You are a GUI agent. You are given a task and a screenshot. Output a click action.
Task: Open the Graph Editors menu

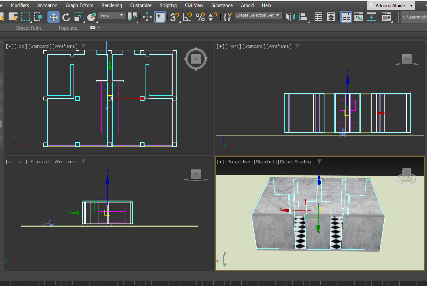pos(79,5)
